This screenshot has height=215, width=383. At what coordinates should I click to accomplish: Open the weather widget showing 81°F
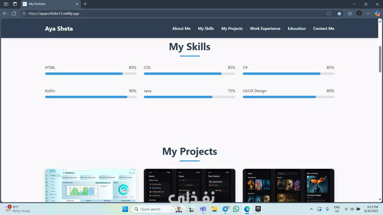(18, 209)
